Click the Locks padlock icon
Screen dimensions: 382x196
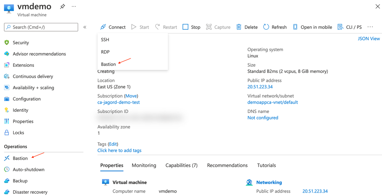pyautogui.click(x=7, y=133)
